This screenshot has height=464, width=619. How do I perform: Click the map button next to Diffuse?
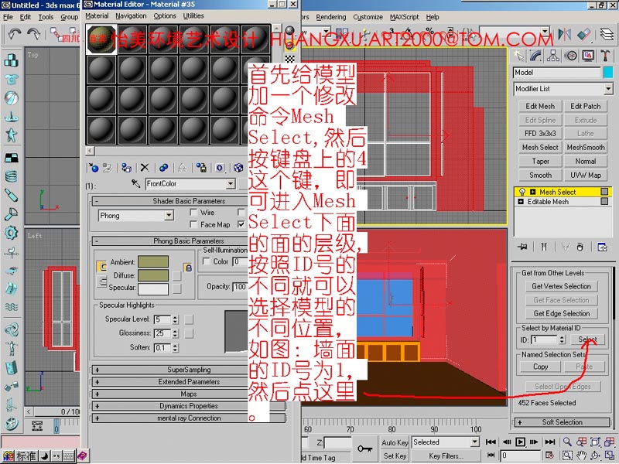176,275
